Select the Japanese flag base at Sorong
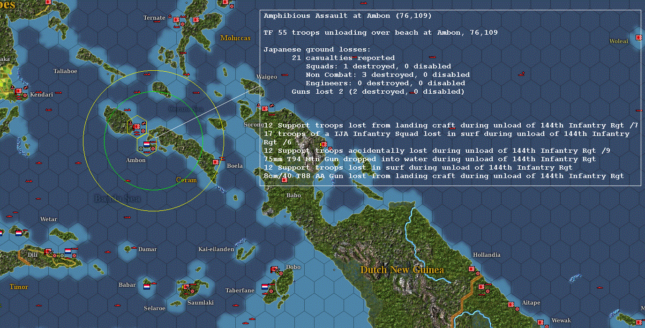The height and width of the screenshot is (328, 645). tap(265, 109)
